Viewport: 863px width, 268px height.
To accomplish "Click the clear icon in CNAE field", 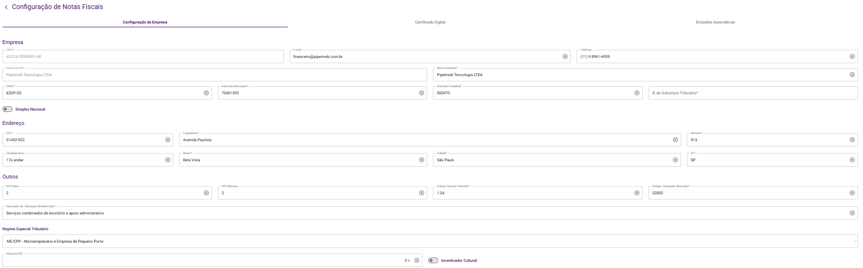I will tap(206, 93).
